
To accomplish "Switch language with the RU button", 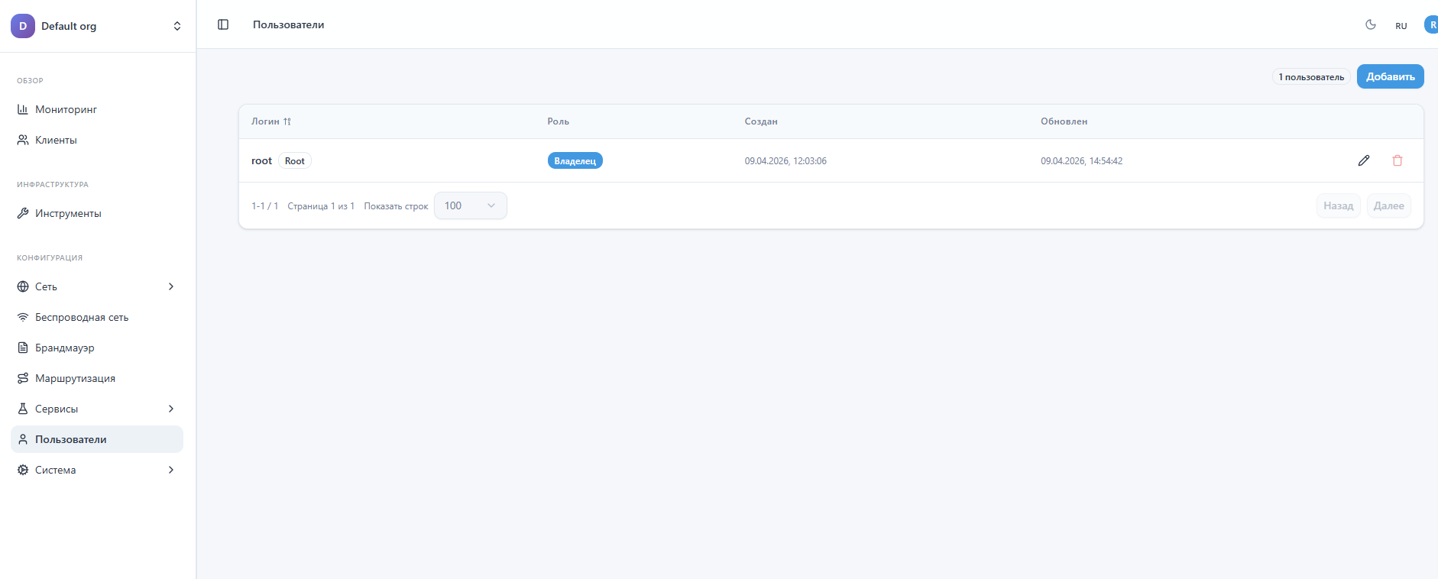I will 1401,26.
